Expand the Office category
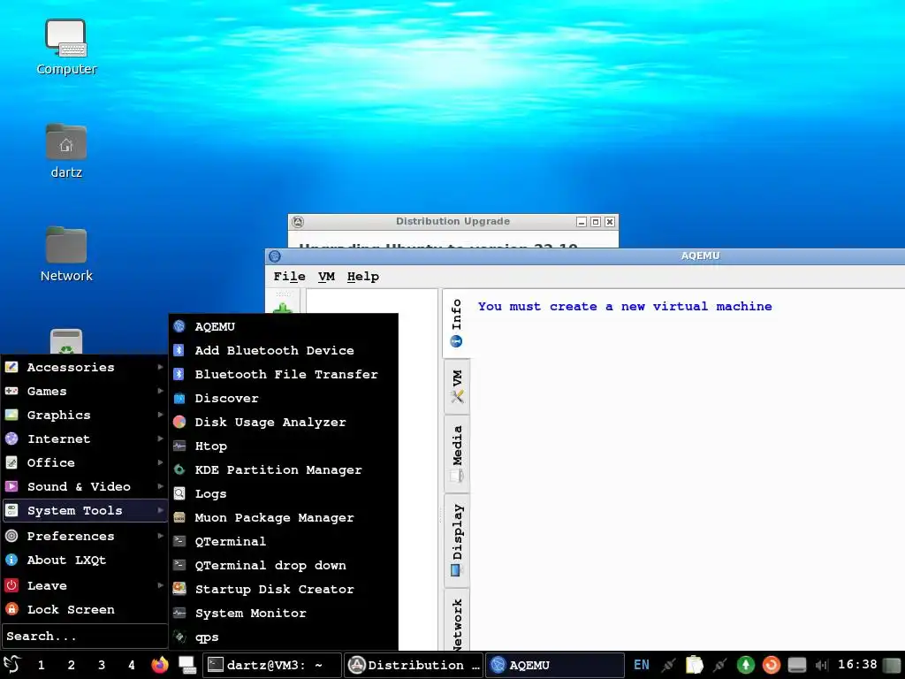 [84, 462]
